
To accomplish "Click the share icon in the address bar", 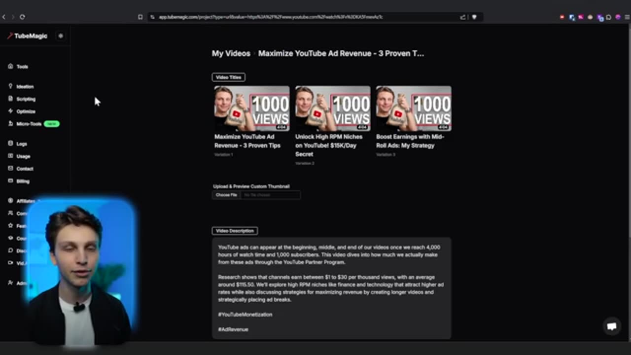I will 463,17.
